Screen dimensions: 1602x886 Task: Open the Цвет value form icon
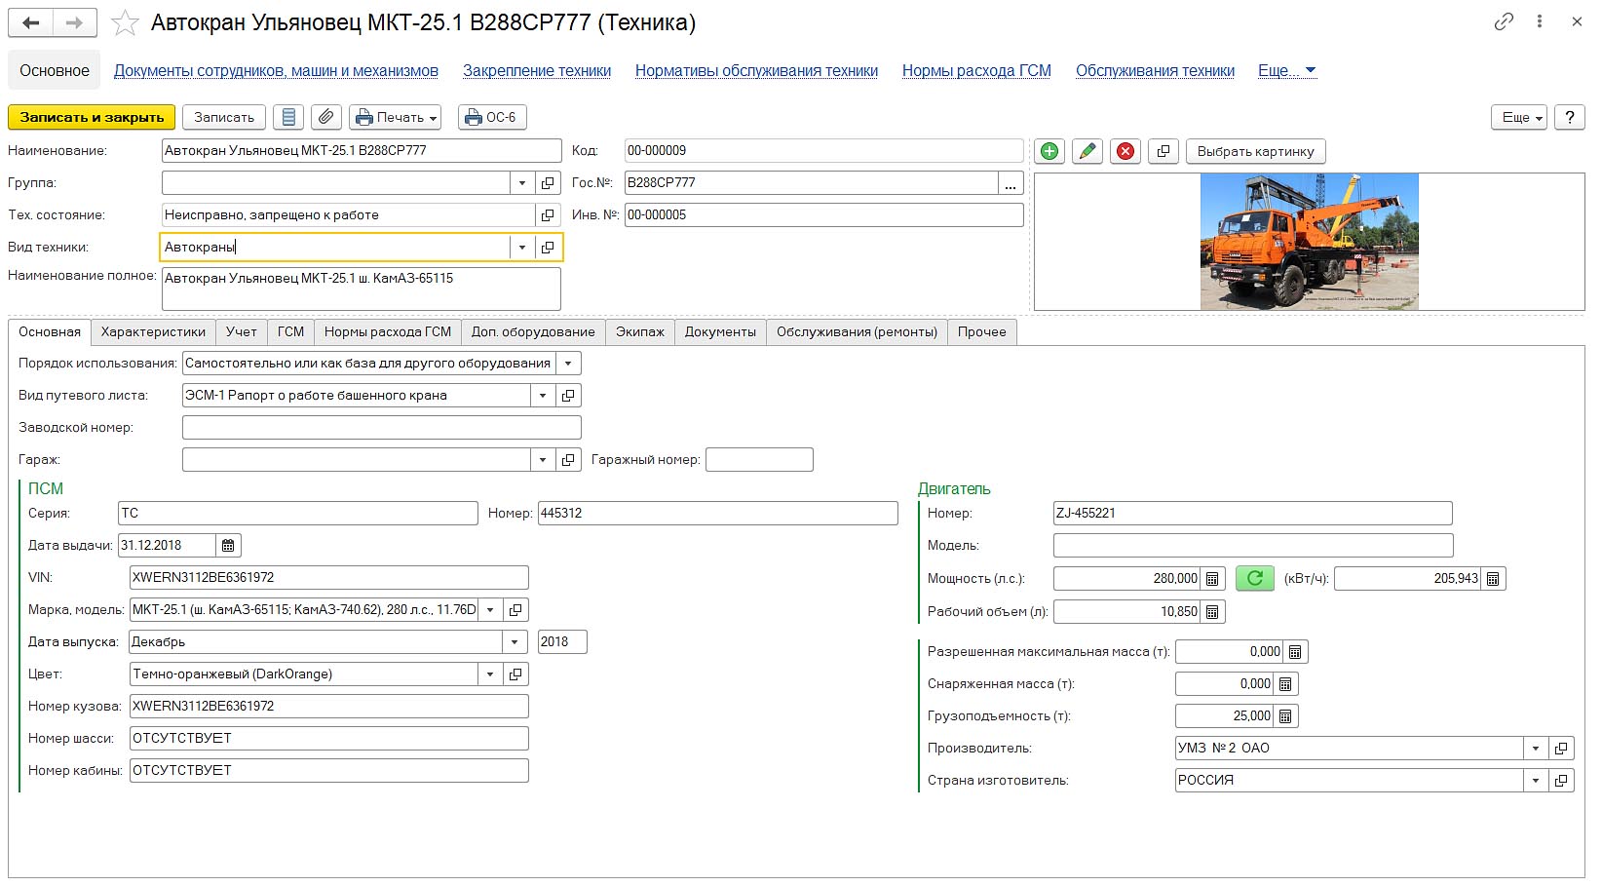[515, 674]
